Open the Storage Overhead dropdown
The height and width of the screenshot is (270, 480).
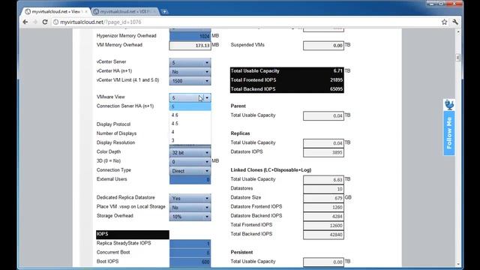tap(190, 217)
